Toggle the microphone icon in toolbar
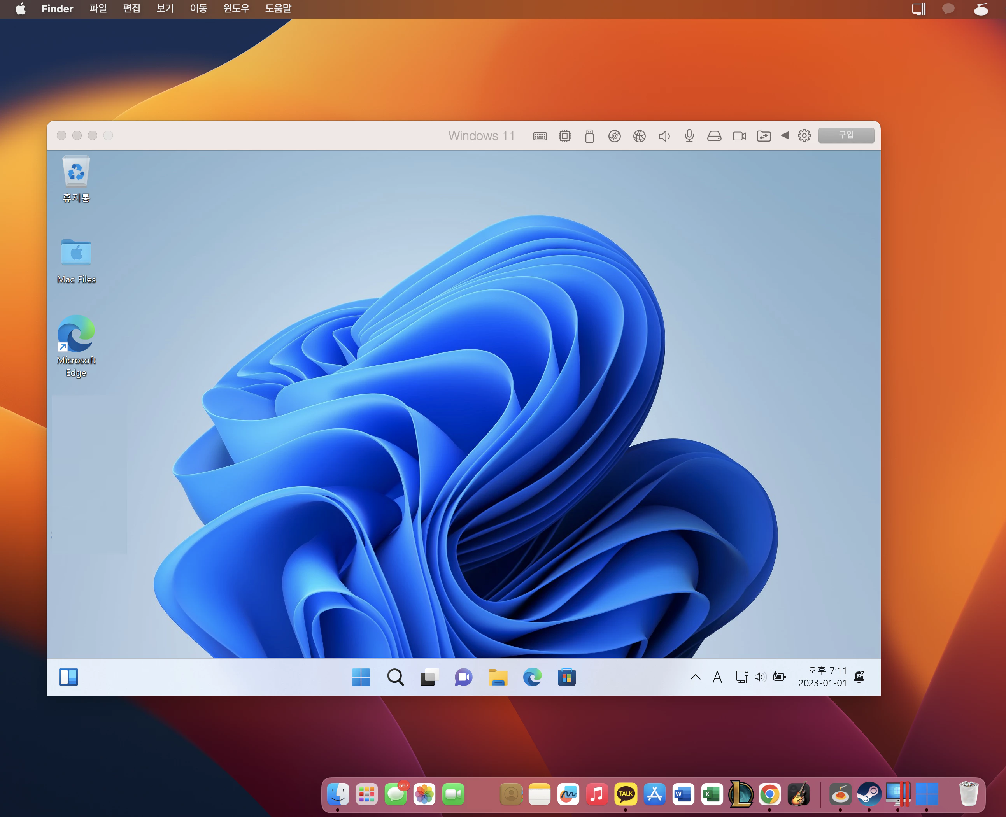The image size is (1006, 817). [689, 136]
